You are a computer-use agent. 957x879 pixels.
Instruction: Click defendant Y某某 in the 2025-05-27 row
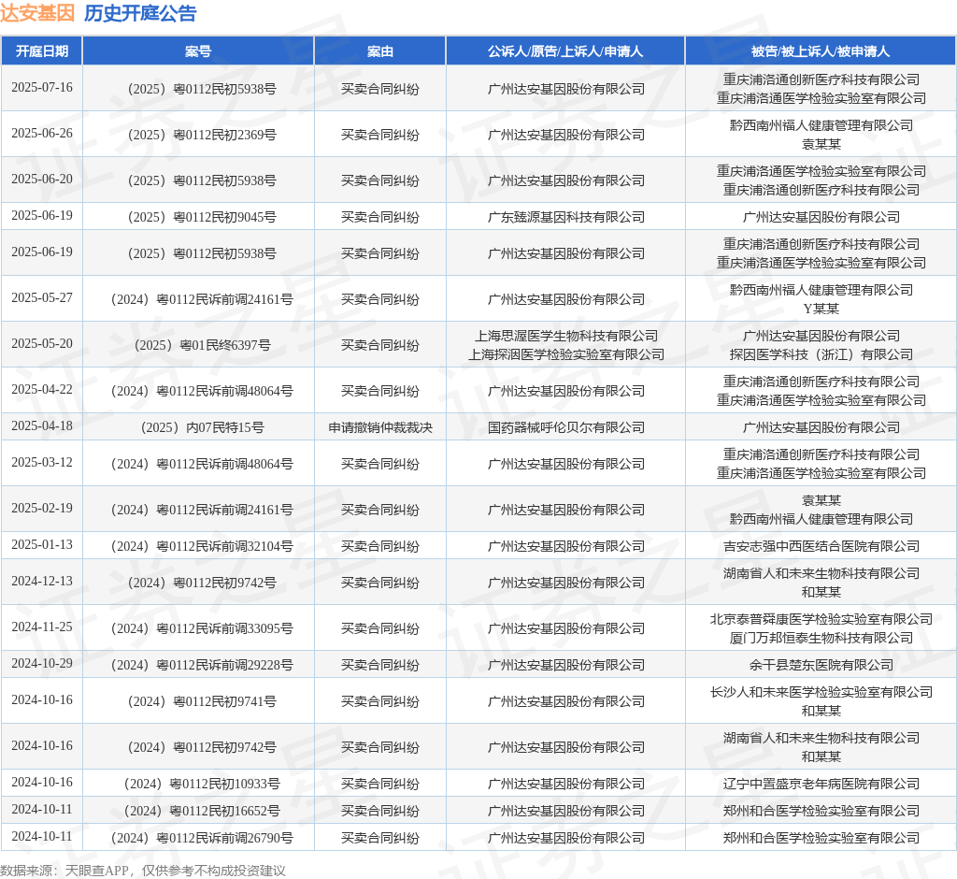click(x=821, y=309)
